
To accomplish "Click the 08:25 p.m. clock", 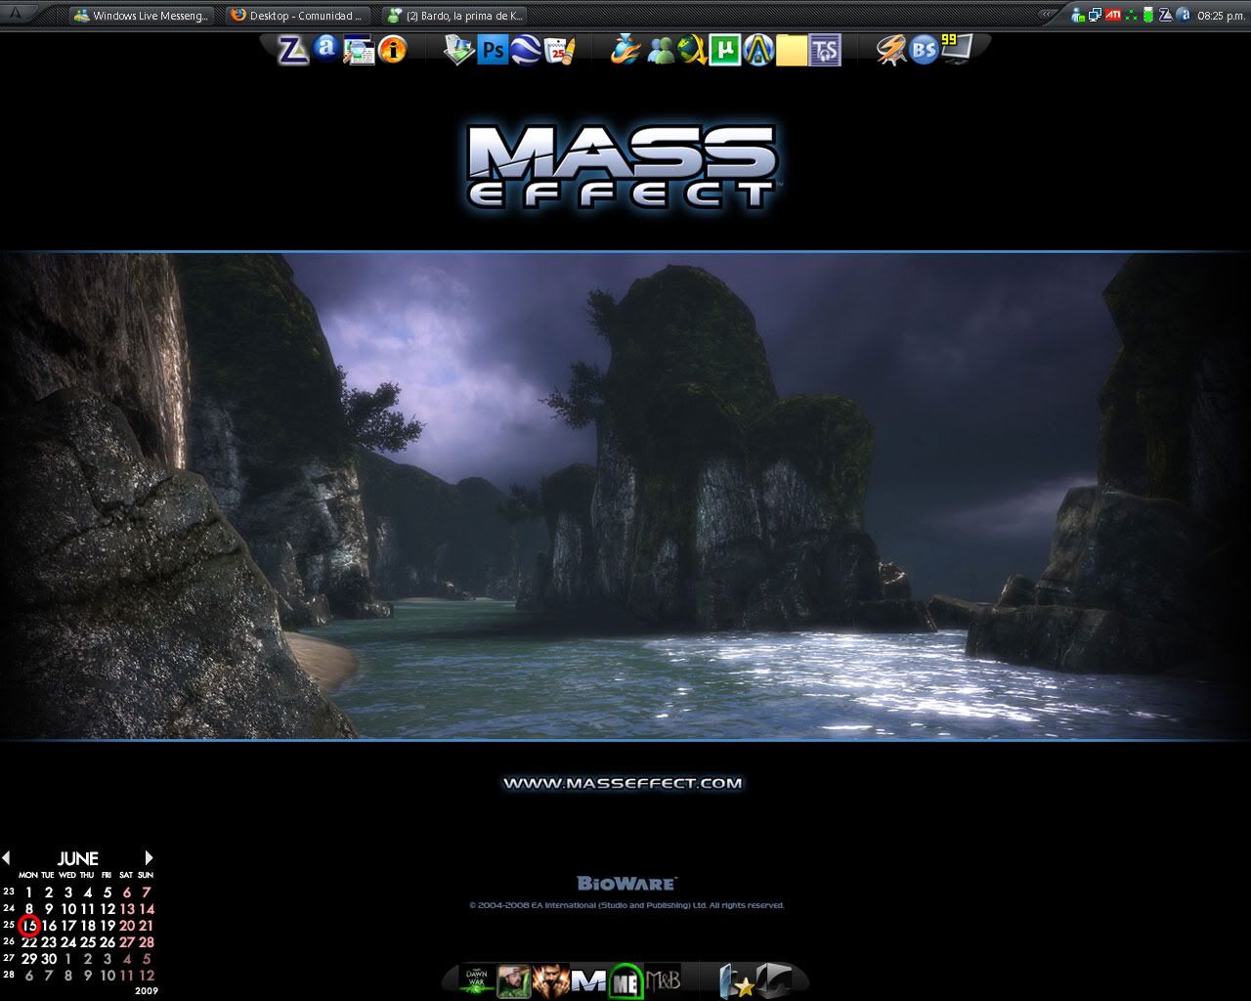I will (1221, 17).
